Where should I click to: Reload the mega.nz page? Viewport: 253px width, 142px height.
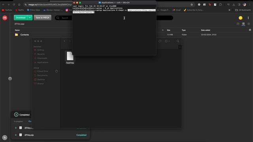click(x=14, y=5)
